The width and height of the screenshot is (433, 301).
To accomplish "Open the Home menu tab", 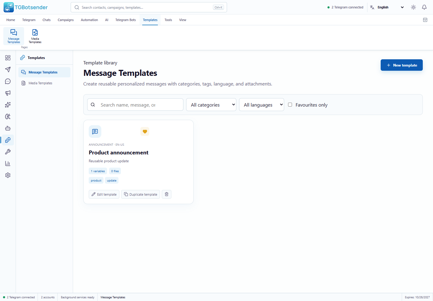I will click(x=11, y=20).
